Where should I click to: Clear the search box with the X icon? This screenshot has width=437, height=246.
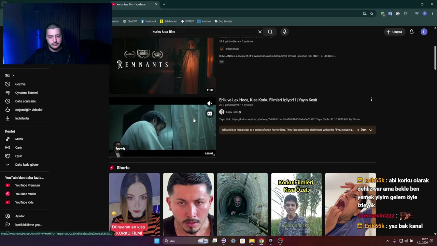pyautogui.click(x=260, y=32)
